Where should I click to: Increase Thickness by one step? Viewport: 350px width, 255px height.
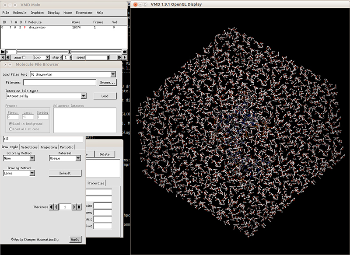pyautogui.click(x=75, y=207)
